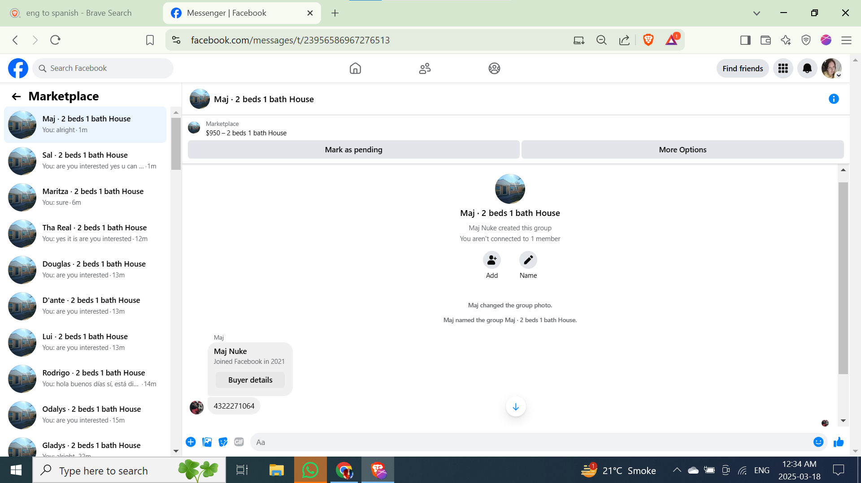Open Brave Rewards triangle icon
The image size is (861, 483).
[672, 40]
